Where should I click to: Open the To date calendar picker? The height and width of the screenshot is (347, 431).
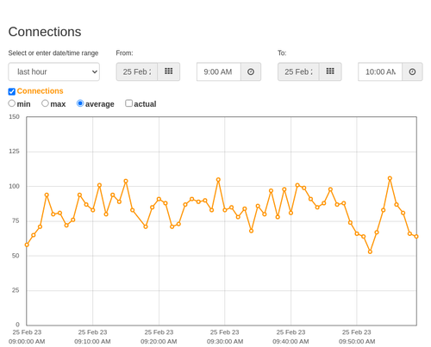pyautogui.click(x=330, y=71)
